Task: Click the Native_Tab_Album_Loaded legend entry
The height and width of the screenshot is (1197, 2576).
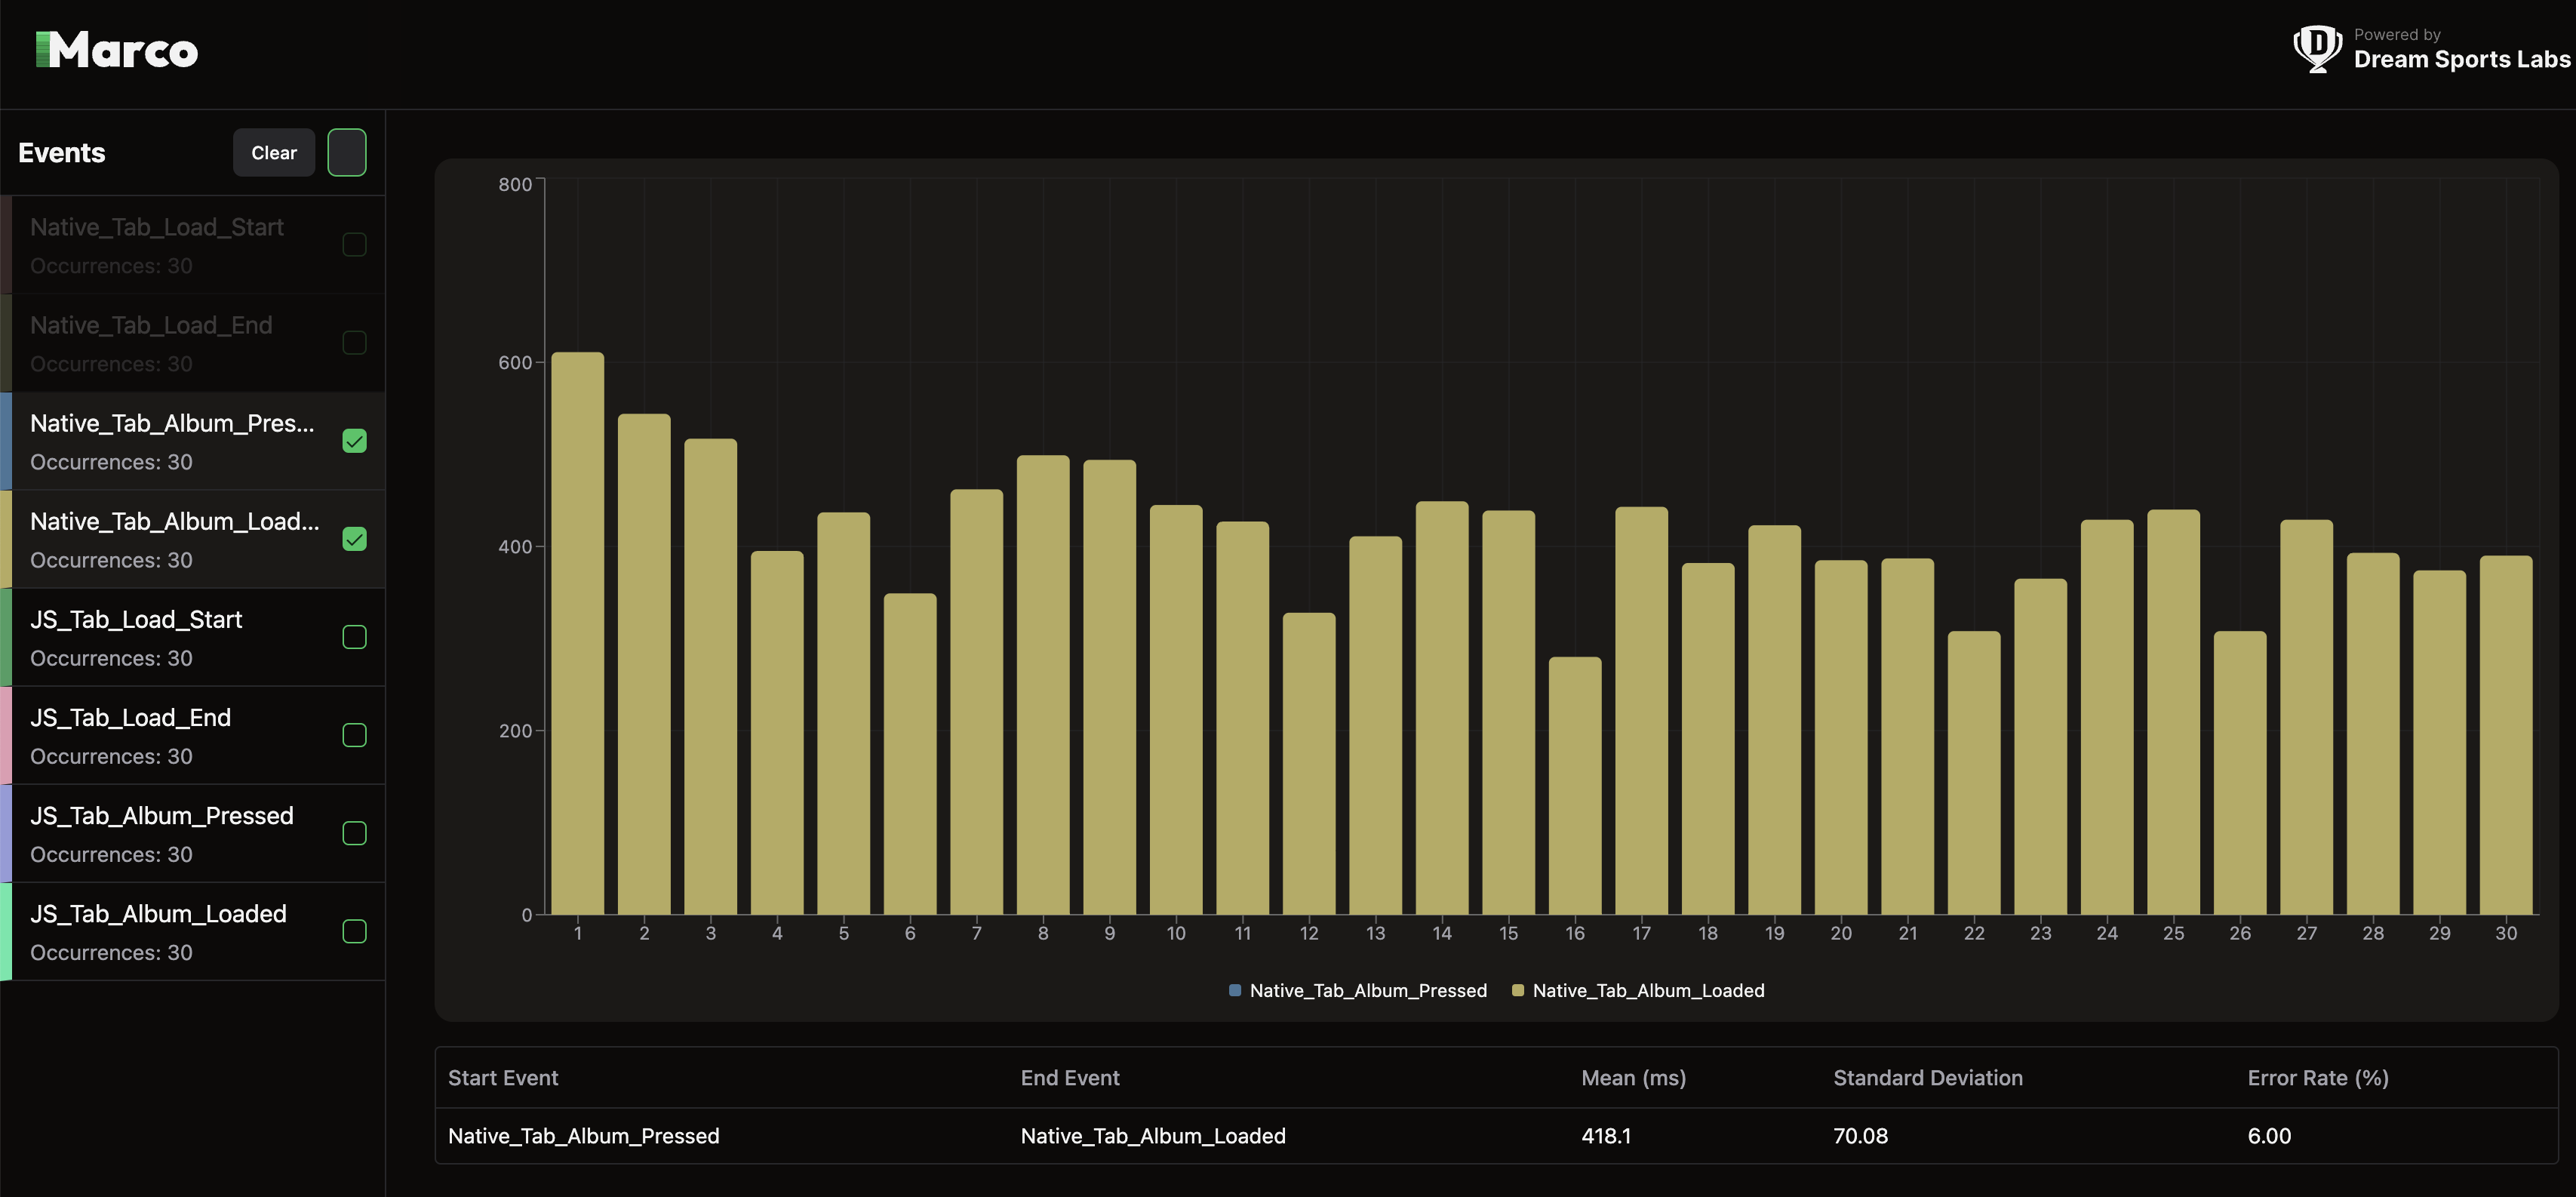Action: coord(1647,990)
